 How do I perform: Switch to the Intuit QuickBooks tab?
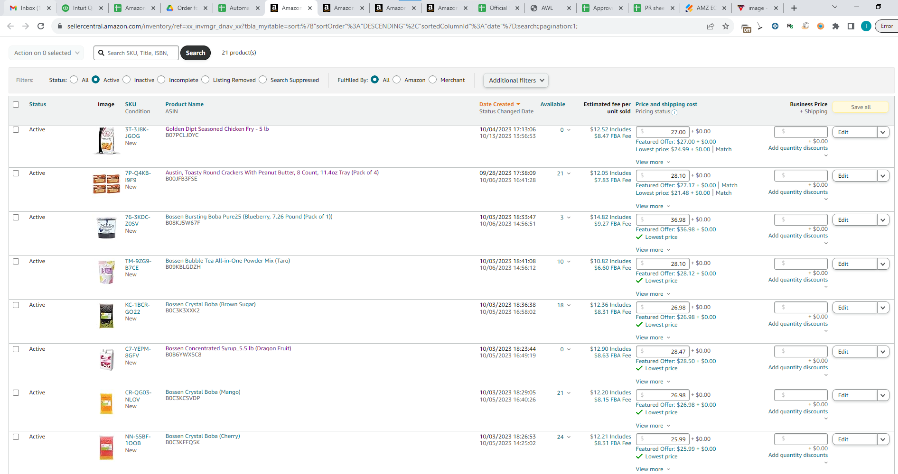click(82, 8)
